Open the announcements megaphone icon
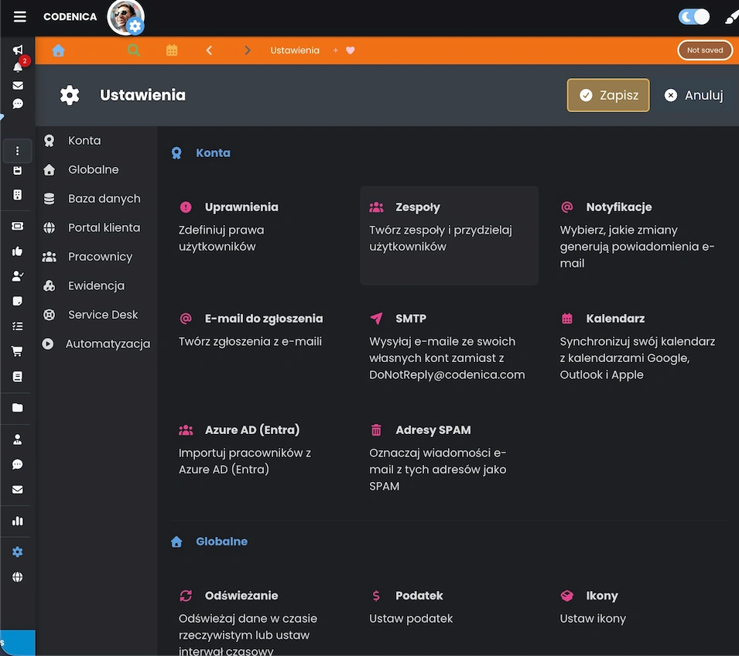The height and width of the screenshot is (656, 739). tap(16, 49)
